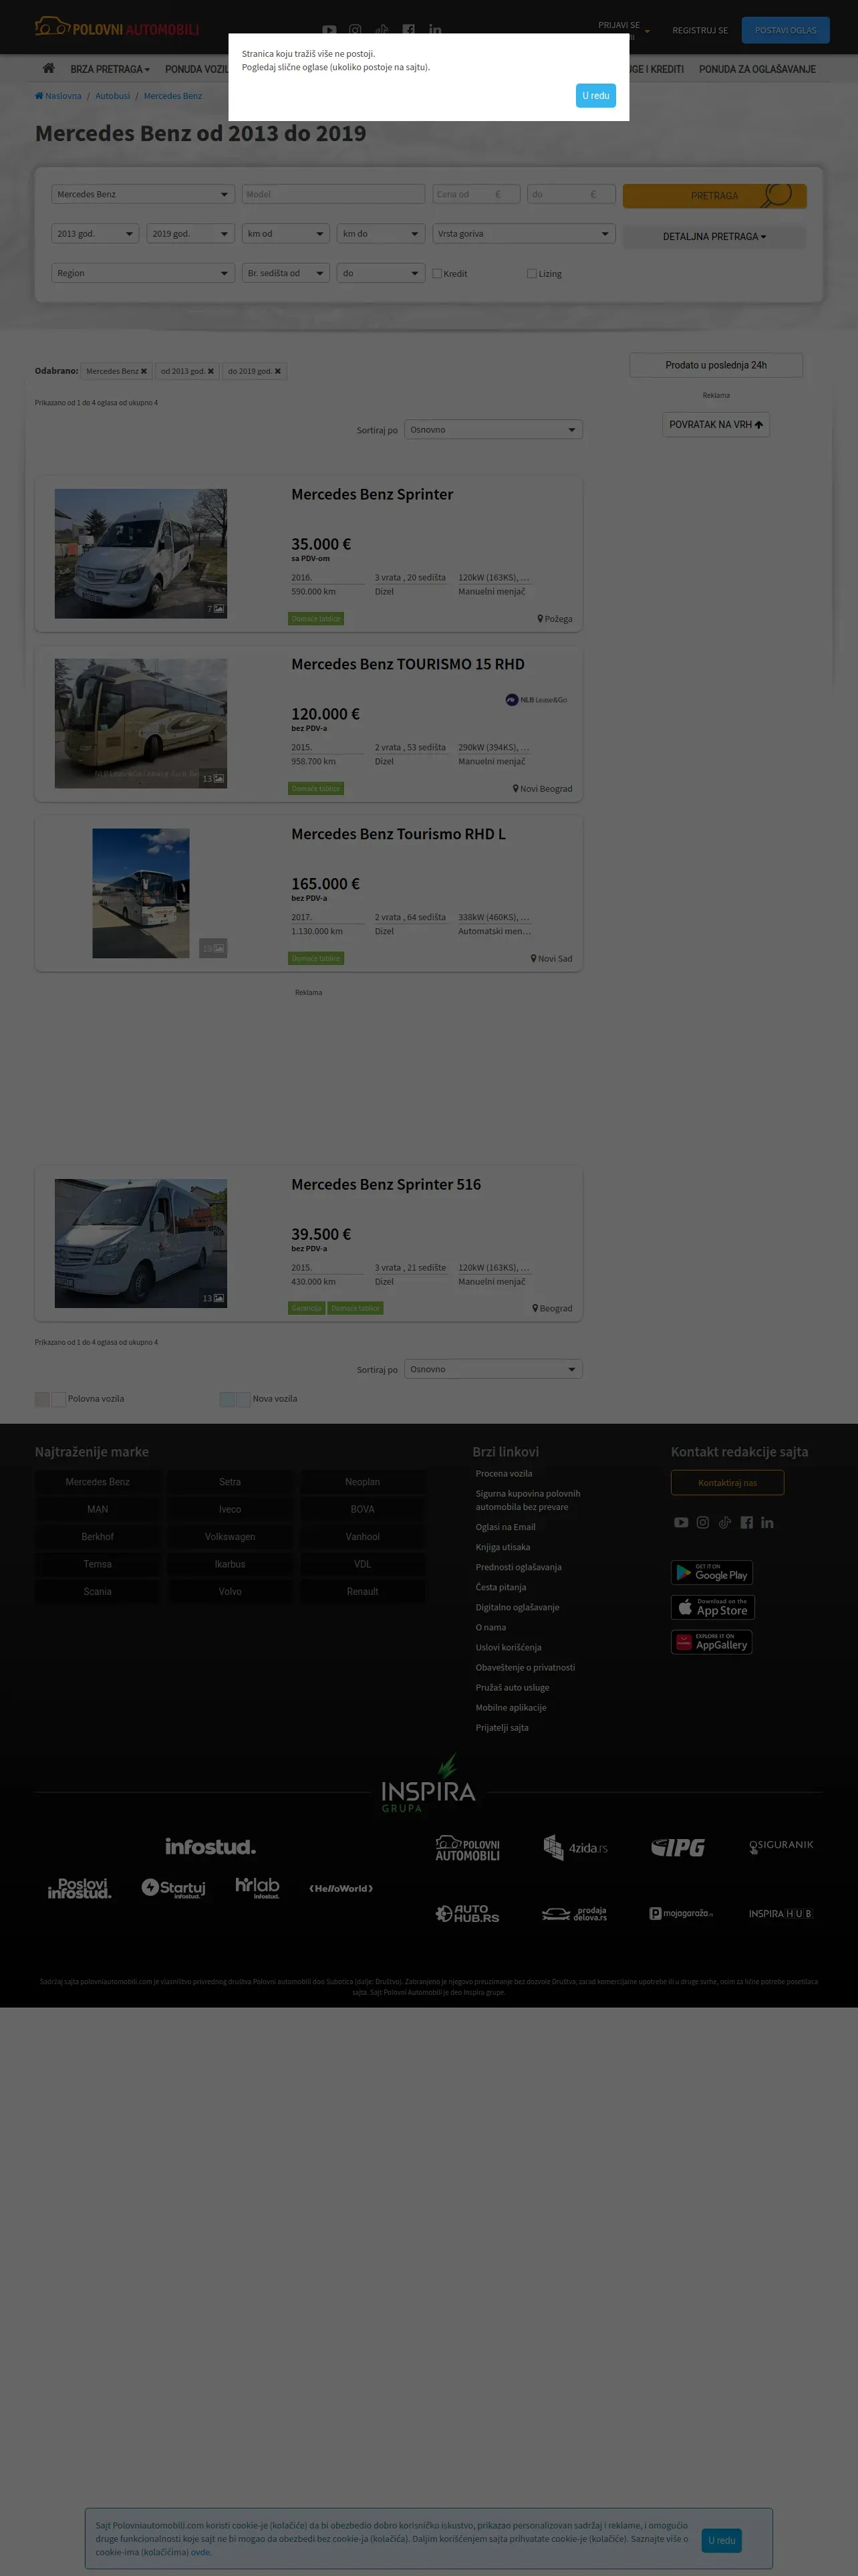This screenshot has width=858, height=2576.
Task: Open the bottom 'Sortiraj po' dropdown
Action: tap(493, 1369)
